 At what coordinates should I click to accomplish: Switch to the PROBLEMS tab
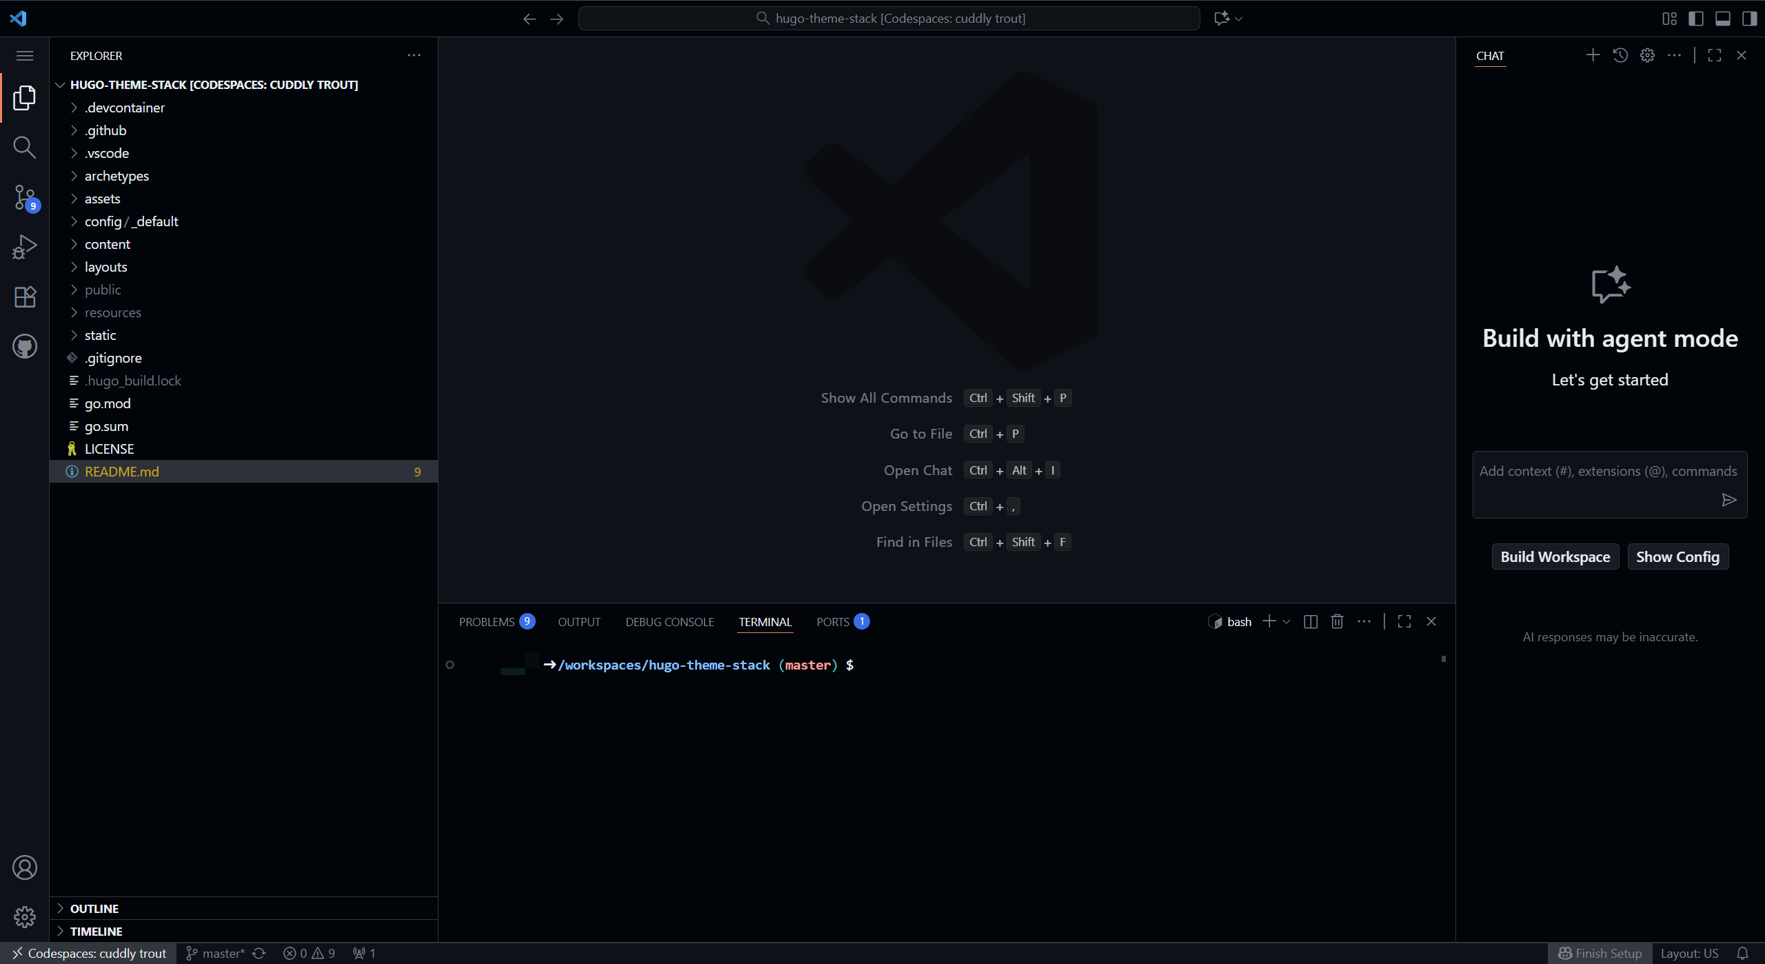487,621
